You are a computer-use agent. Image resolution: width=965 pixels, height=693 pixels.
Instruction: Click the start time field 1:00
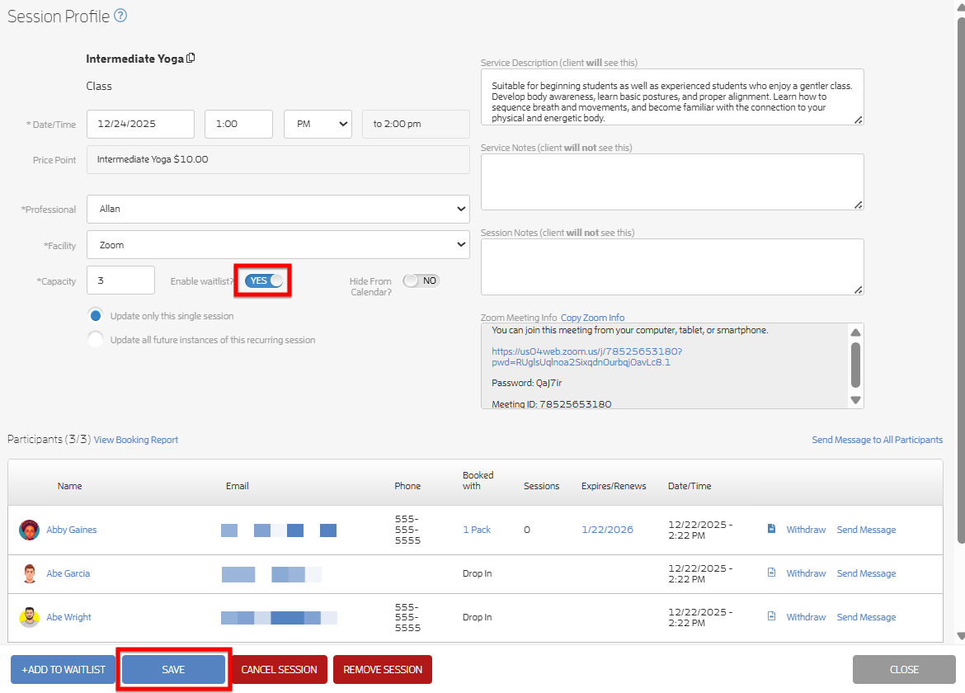pyautogui.click(x=239, y=124)
